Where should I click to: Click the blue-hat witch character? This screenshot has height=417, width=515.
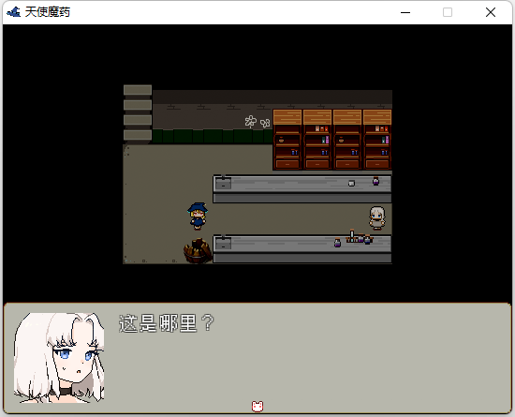(198, 216)
